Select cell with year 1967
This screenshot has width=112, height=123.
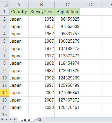tap(41, 41)
